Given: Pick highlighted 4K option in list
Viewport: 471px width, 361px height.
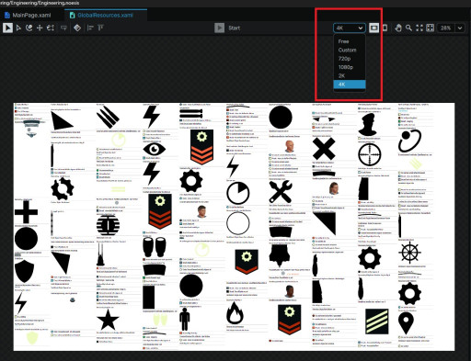Looking at the screenshot, I should click(350, 85).
